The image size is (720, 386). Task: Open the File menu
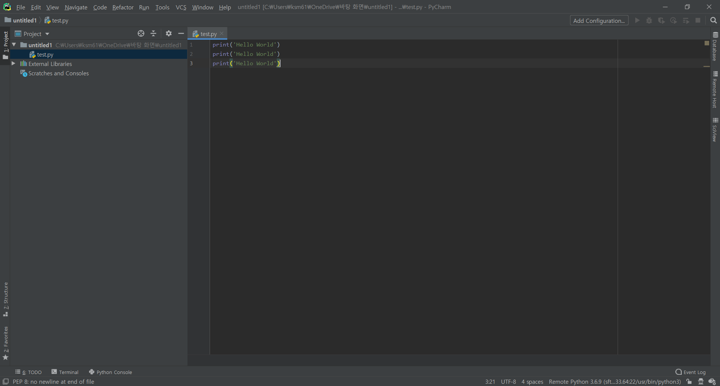(x=21, y=7)
